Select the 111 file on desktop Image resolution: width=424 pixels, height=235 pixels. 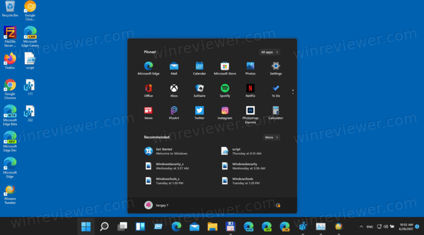tap(30, 87)
